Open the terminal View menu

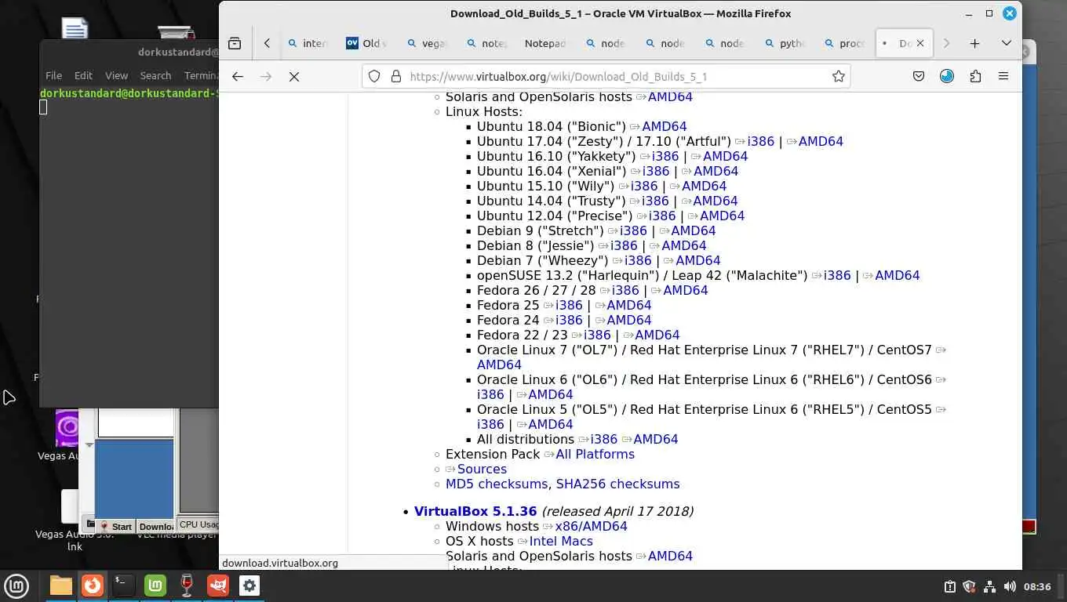tap(116, 75)
